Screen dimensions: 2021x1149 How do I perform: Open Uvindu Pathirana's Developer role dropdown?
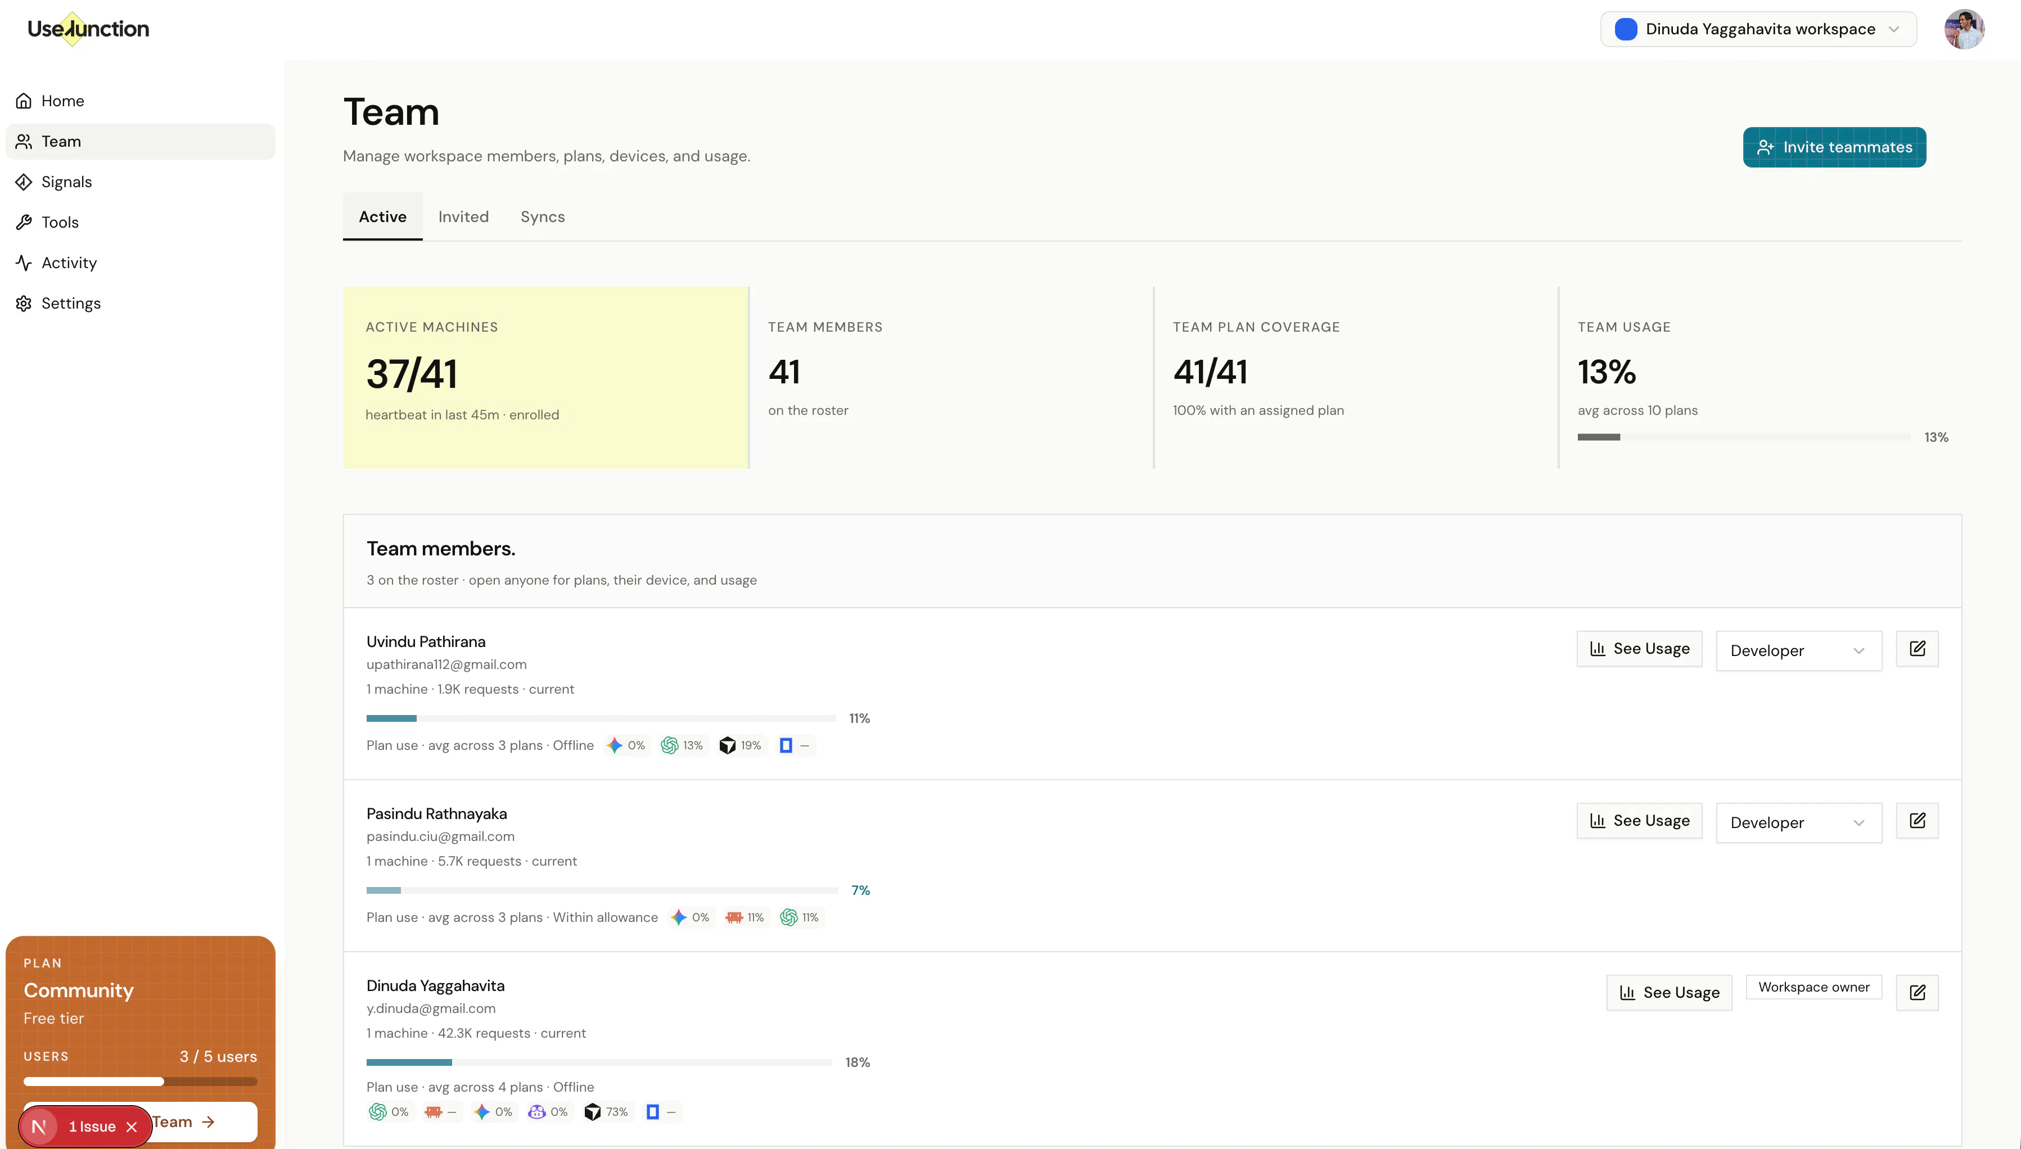(x=1798, y=650)
